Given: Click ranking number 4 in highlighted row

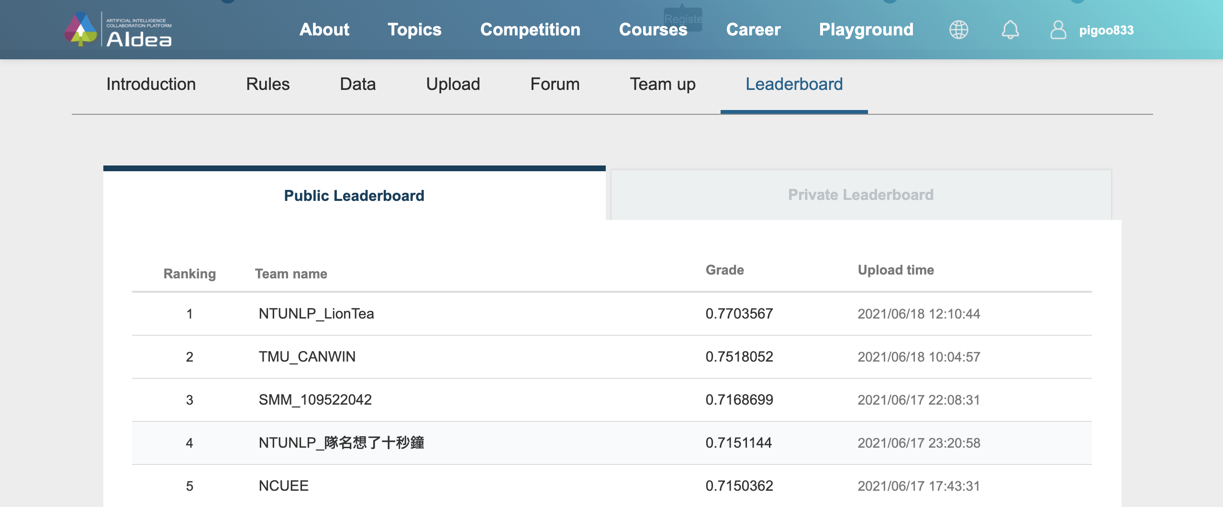Looking at the screenshot, I should [189, 443].
